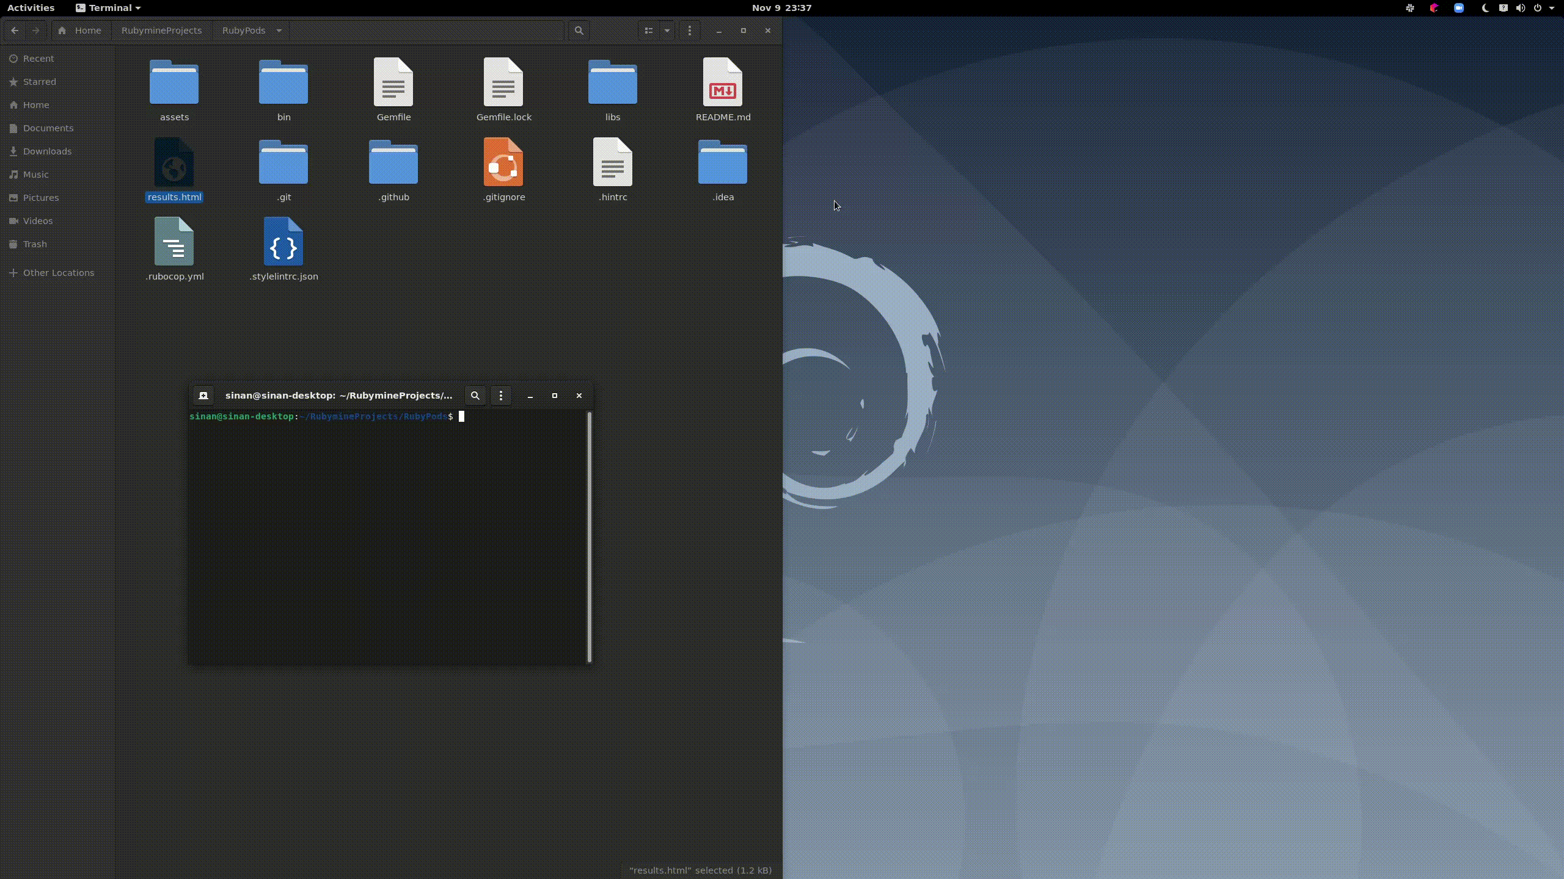1564x879 pixels.
Task: Click the Home breadcrumb button
Action: coord(79,31)
